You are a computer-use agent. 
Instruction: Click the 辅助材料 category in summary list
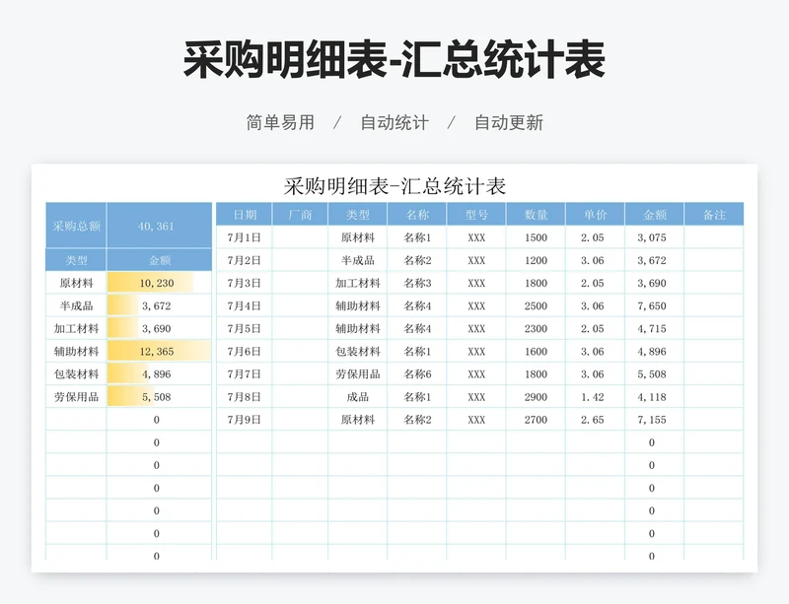tap(76, 351)
